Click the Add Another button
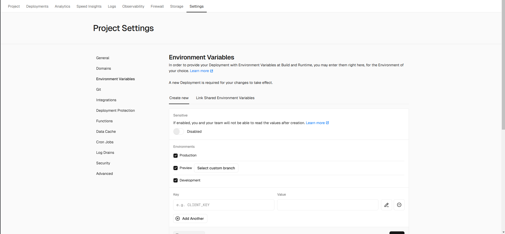 click(x=190, y=218)
